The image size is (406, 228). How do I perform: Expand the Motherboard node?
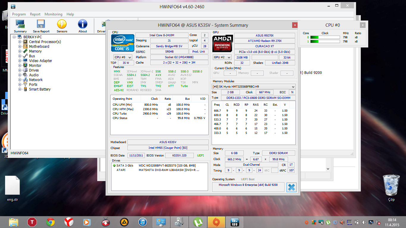[20, 46]
